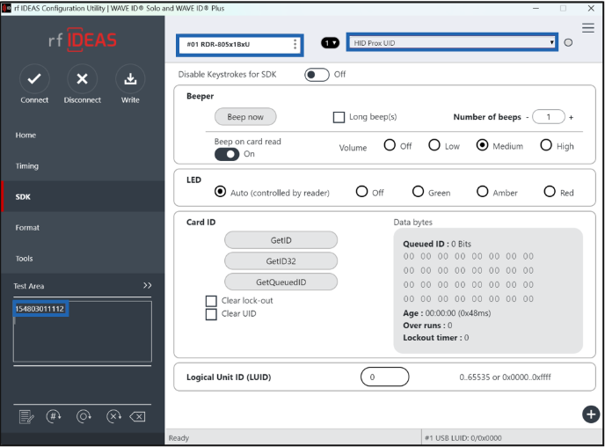Click the circle-with-ring circular arrow icon
The width and height of the screenshot is (605, 447).
(84, 416)
